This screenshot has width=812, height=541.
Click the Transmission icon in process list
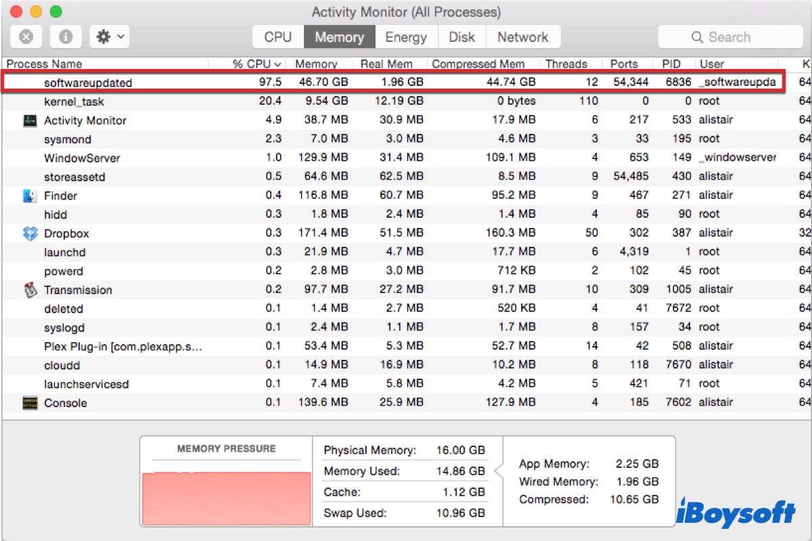[x=30, y=290]
